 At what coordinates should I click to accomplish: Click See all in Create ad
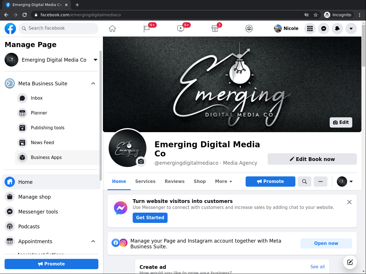[x=318, y=267]
